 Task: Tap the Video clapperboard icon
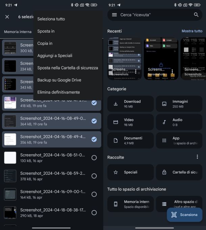(x=115, y=122)
